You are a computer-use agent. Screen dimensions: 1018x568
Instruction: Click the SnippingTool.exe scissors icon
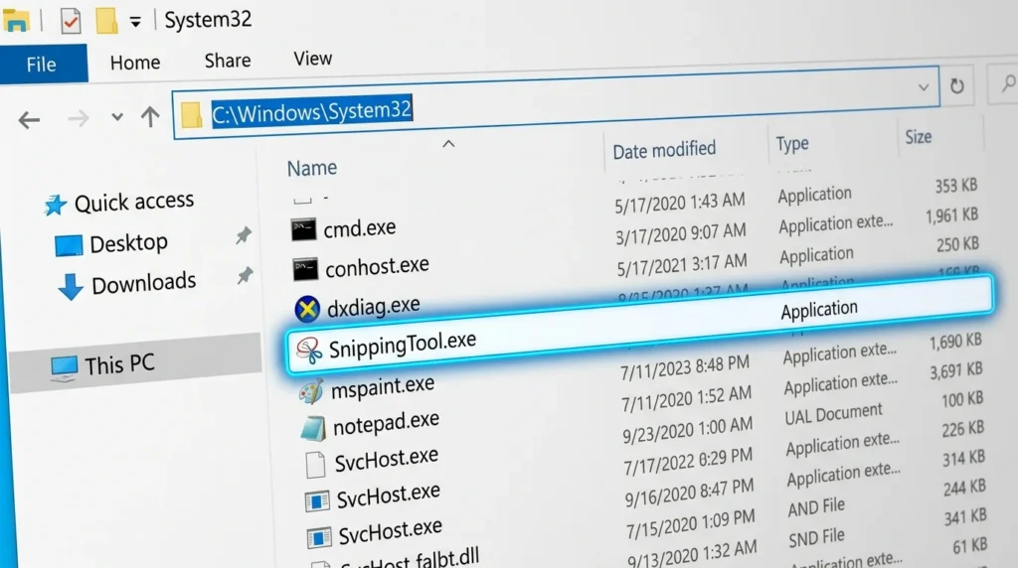309,351
